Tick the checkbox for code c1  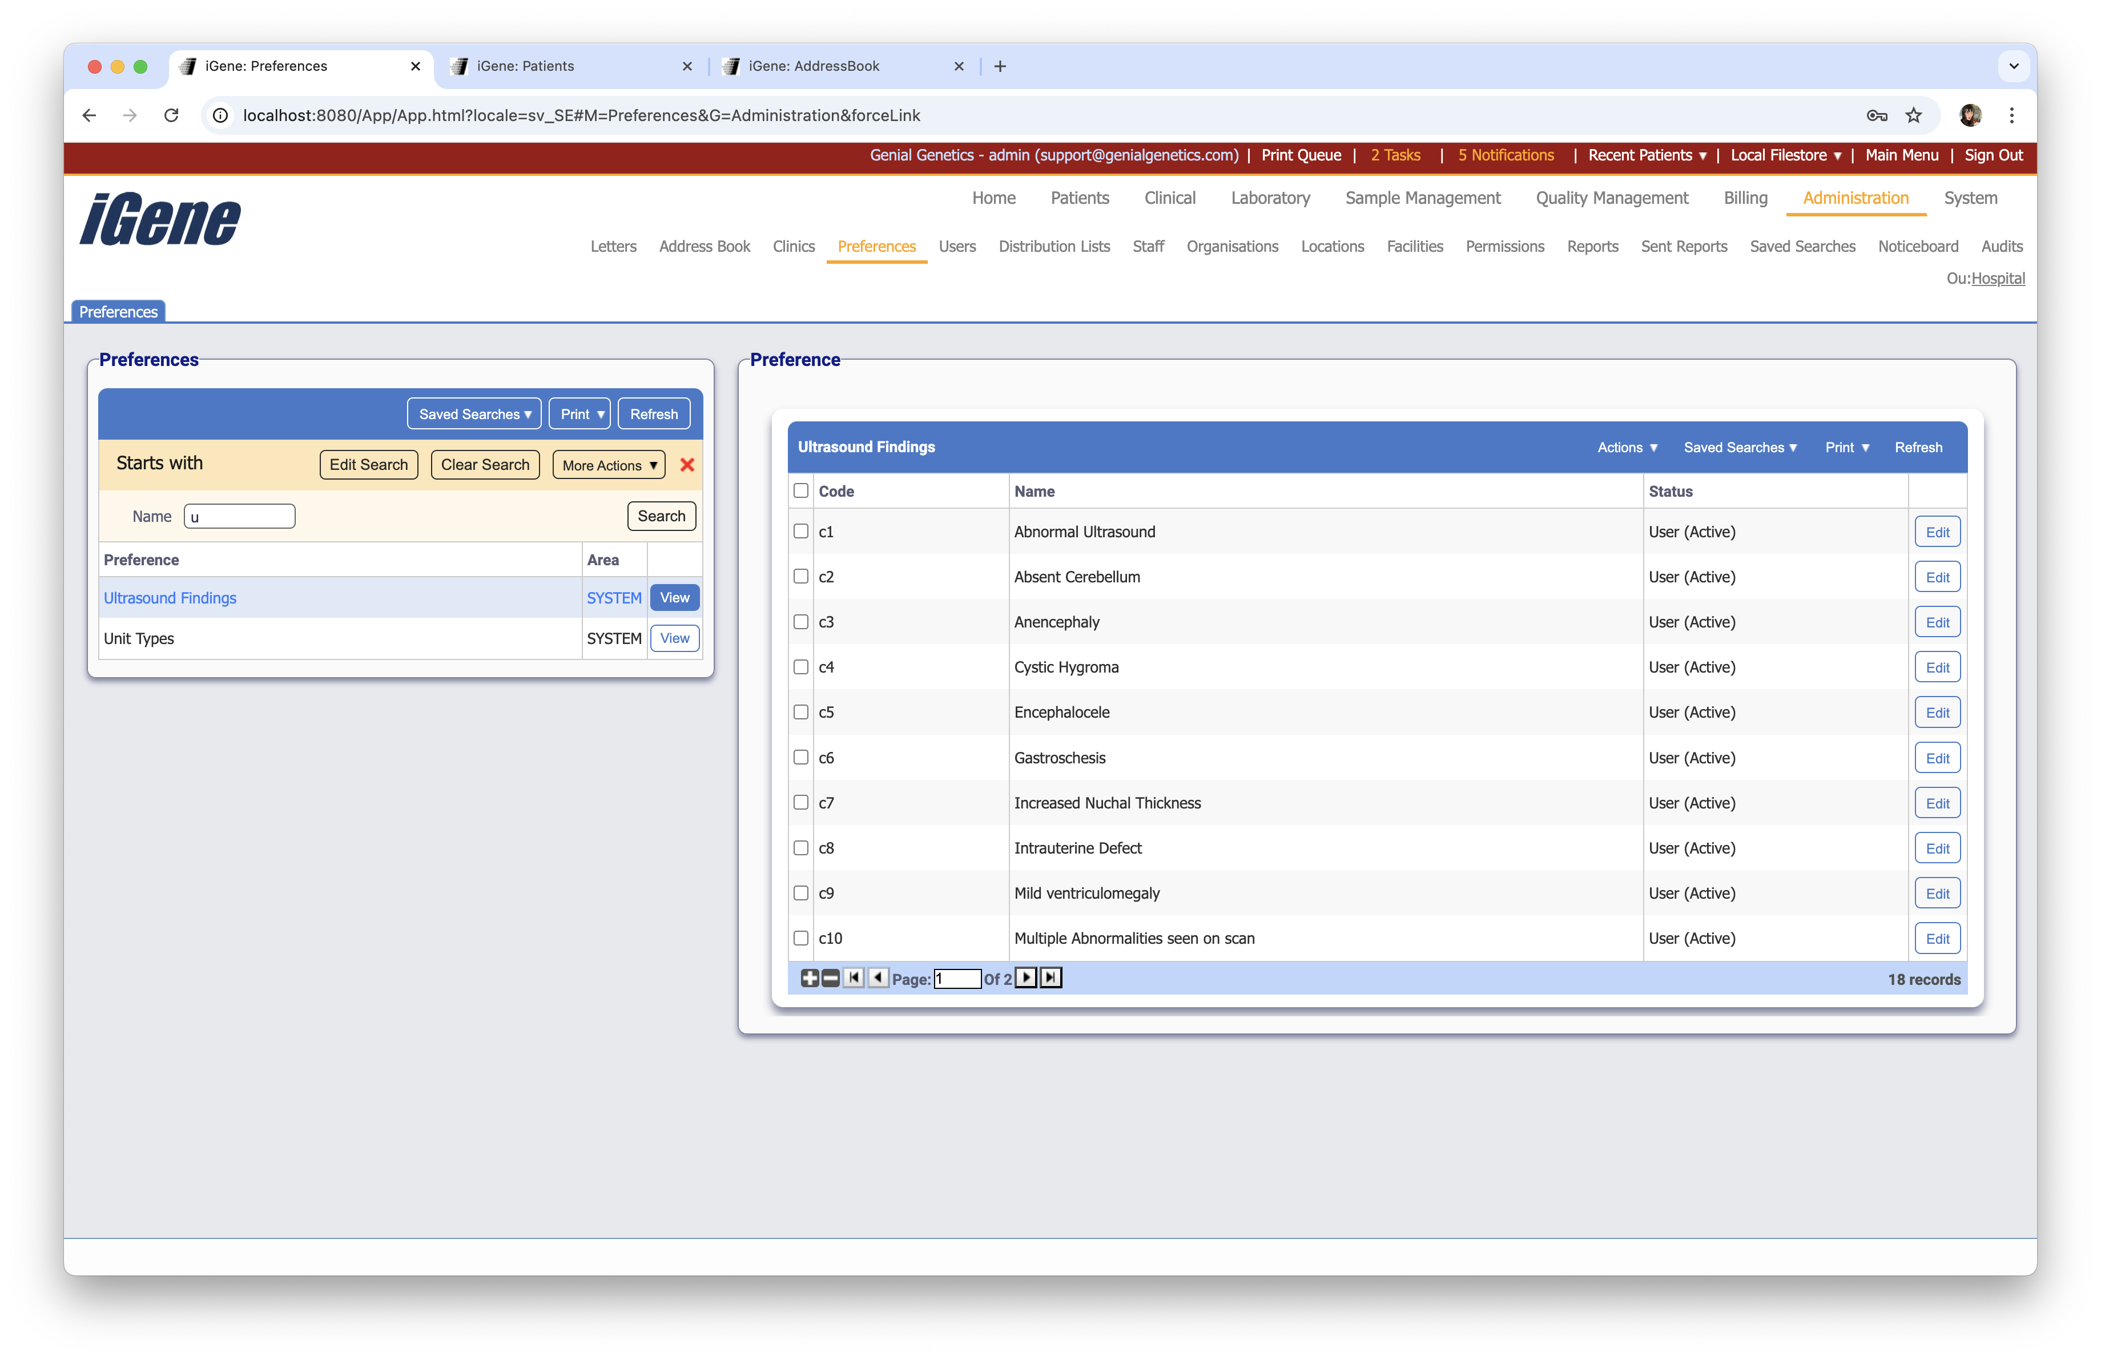800,532
